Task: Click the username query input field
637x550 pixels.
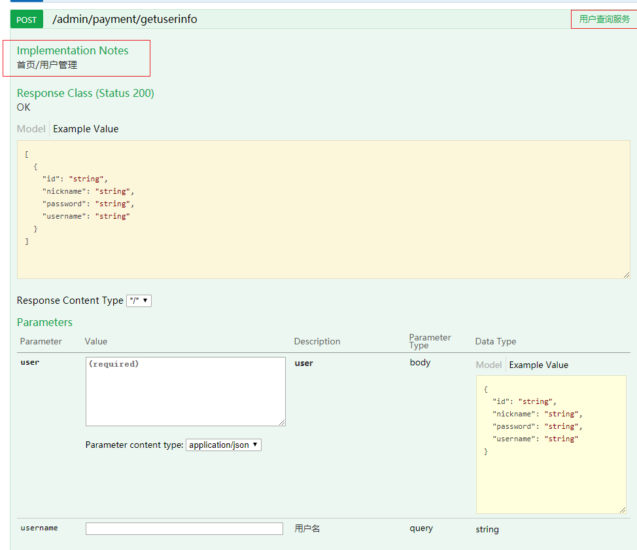Action: click(x=184, y=528)
